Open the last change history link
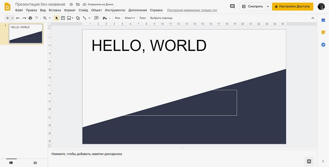The height and width of the screenshot is (167, 329). coord(192,10)
